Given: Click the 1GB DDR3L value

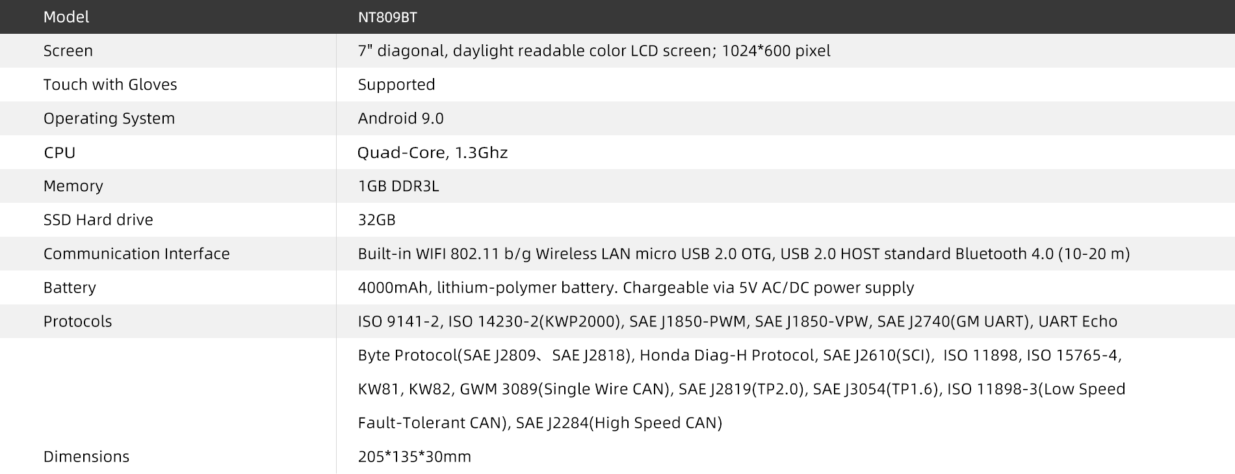Looking at the screenshot, I should click(398, 186).
